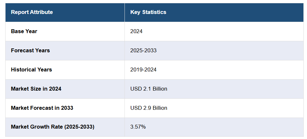Click the Base Year value 2024
This screenshot has width=307, height=139.
[x=136, y=32]
